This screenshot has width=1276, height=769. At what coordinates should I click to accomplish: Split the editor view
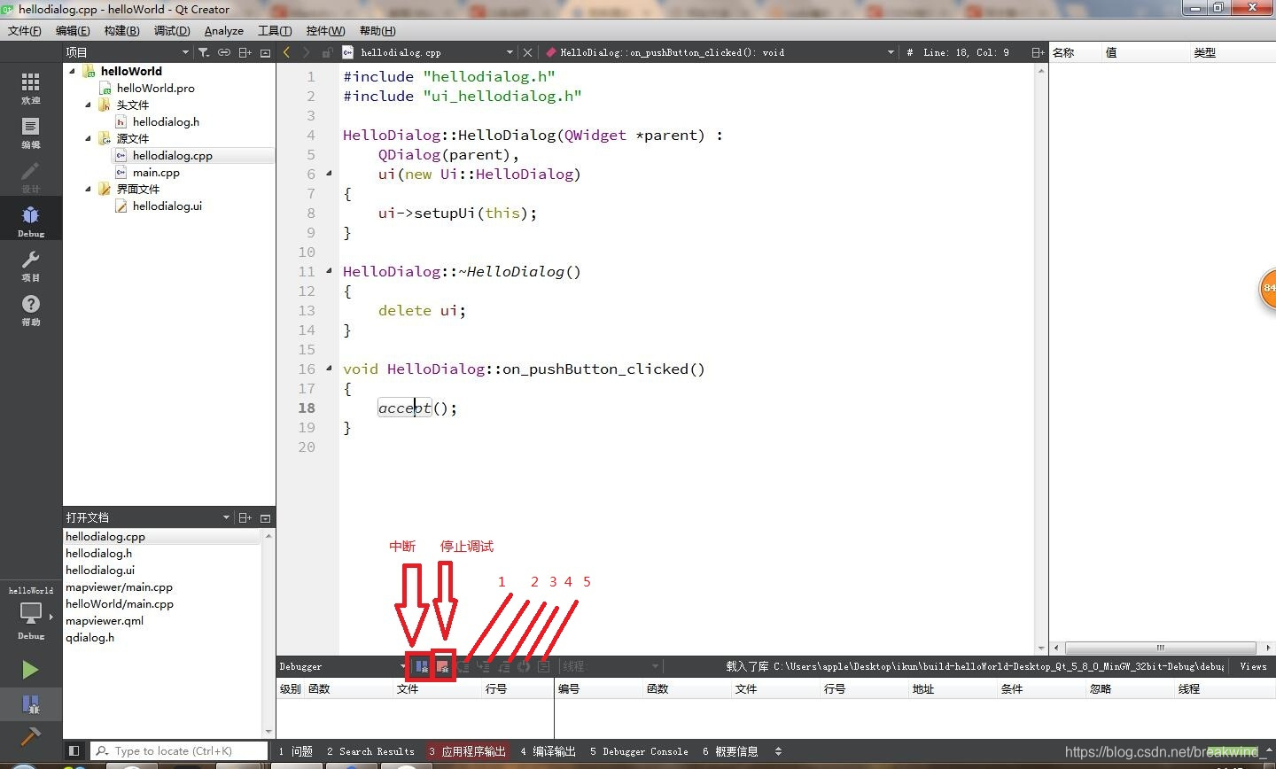[x=1038, y=52]
